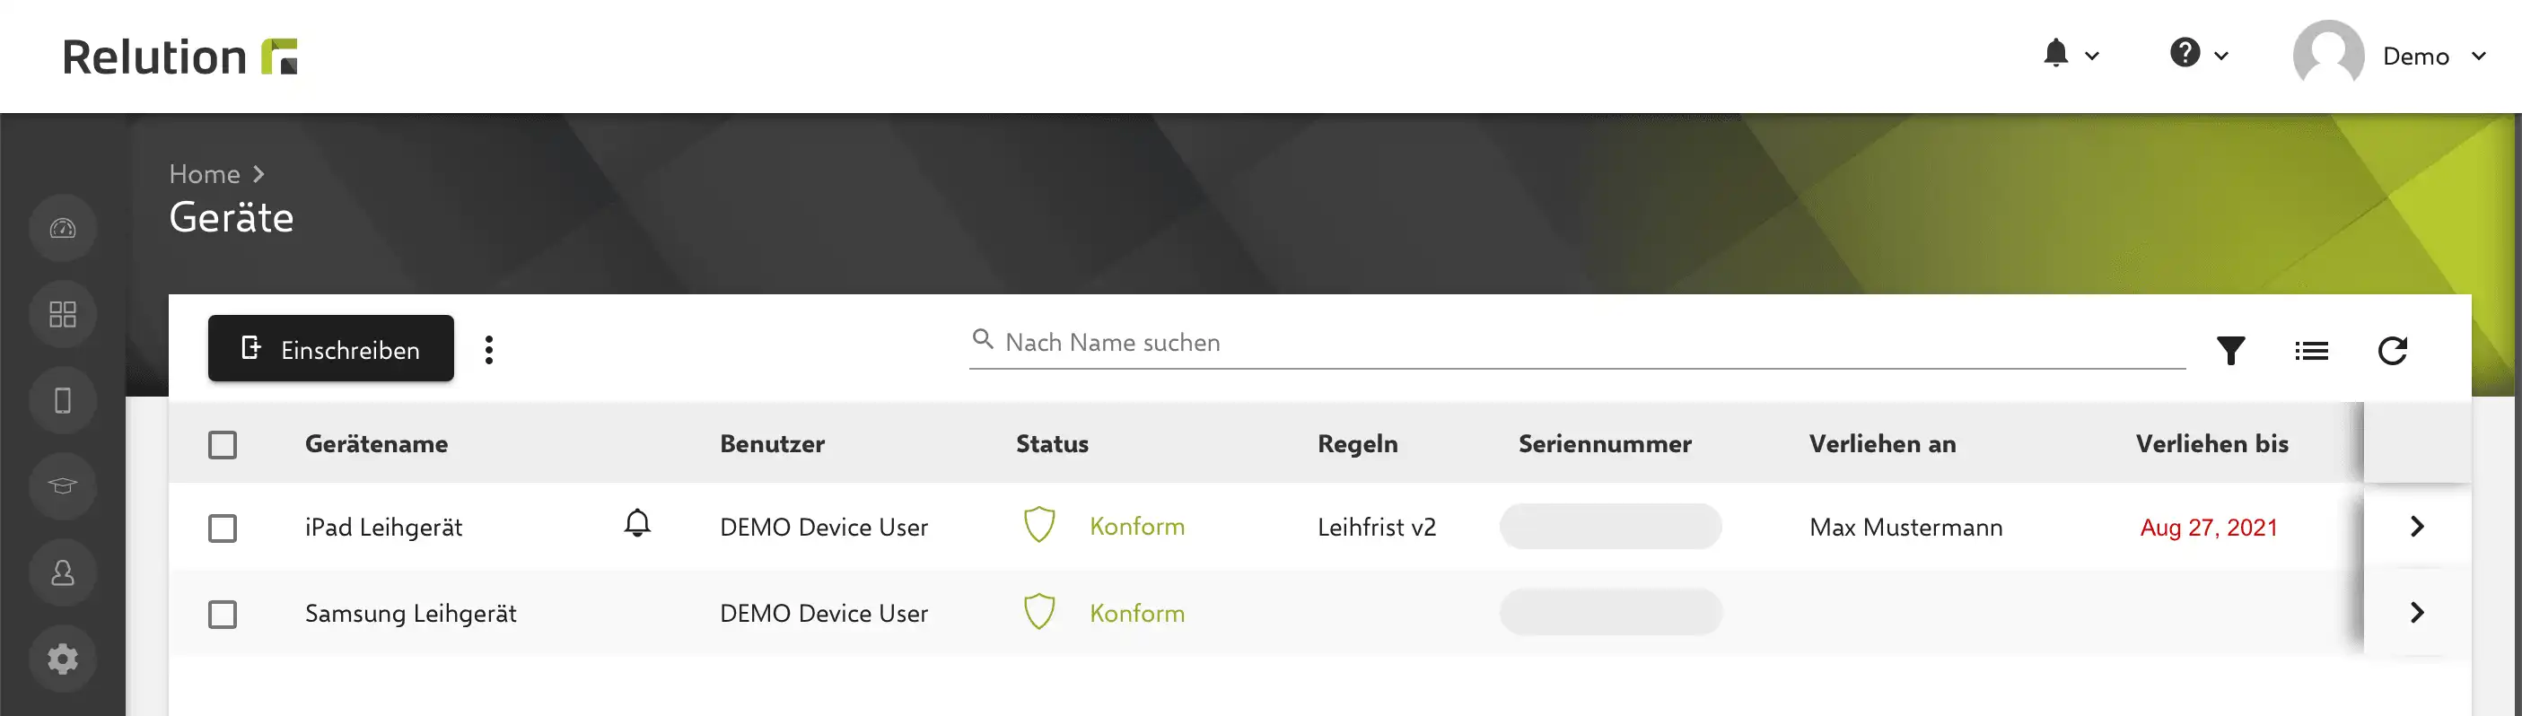Open the three-dot more actions menu
The image size is (2522, 716).
coord(488,349)
